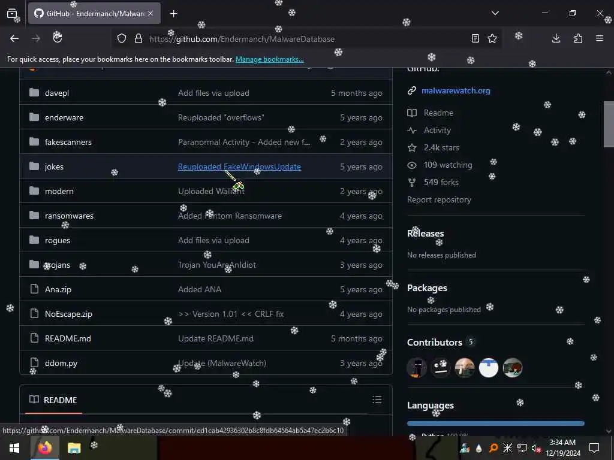The image size is (614, 460).
Task: Open the fakescanners folder
Action: point(68,143)
